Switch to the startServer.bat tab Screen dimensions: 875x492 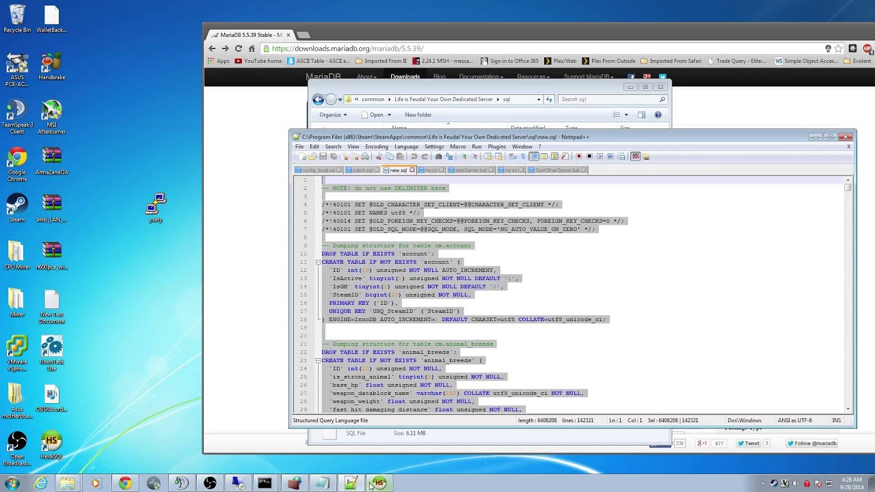(x=471, y=170)
